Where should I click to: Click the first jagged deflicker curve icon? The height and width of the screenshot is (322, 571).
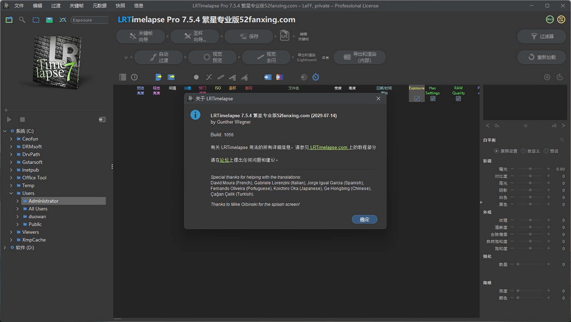221,77
